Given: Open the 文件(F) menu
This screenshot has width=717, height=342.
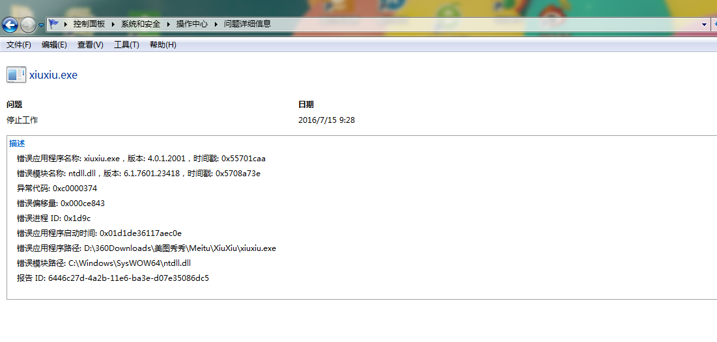Looking at the screenshot, I should click(19, 45).
